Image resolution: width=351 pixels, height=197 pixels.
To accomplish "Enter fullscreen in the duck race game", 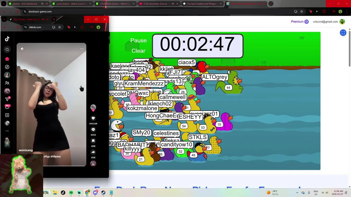I will (343, 33).
